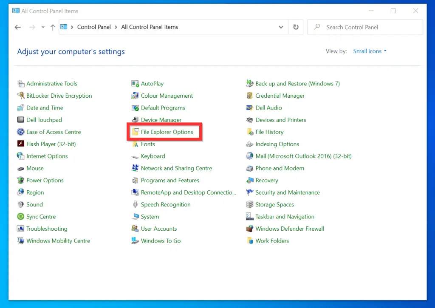Open the File Explorer Options link

pyautogui.click(x=167, y=132)
